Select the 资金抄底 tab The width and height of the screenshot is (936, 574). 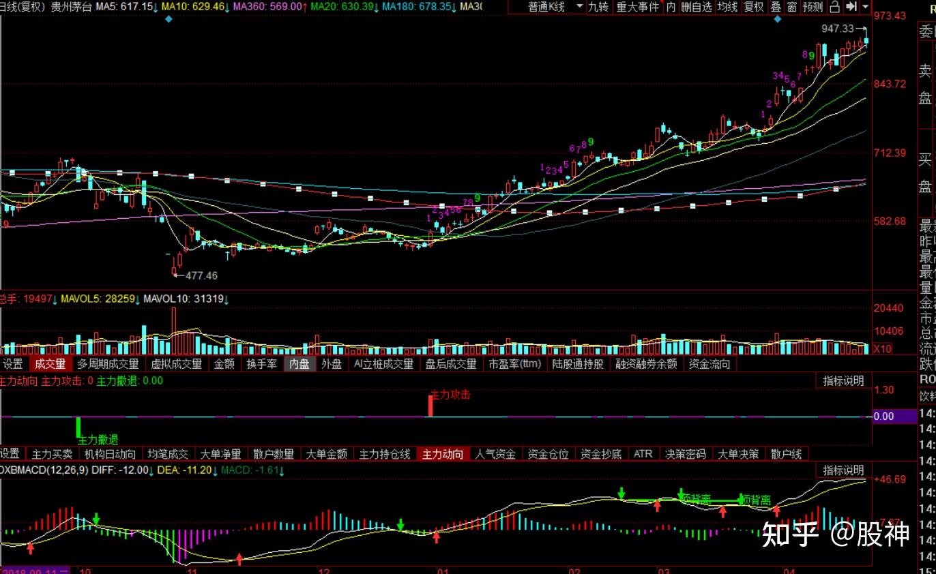click(601, 454)
